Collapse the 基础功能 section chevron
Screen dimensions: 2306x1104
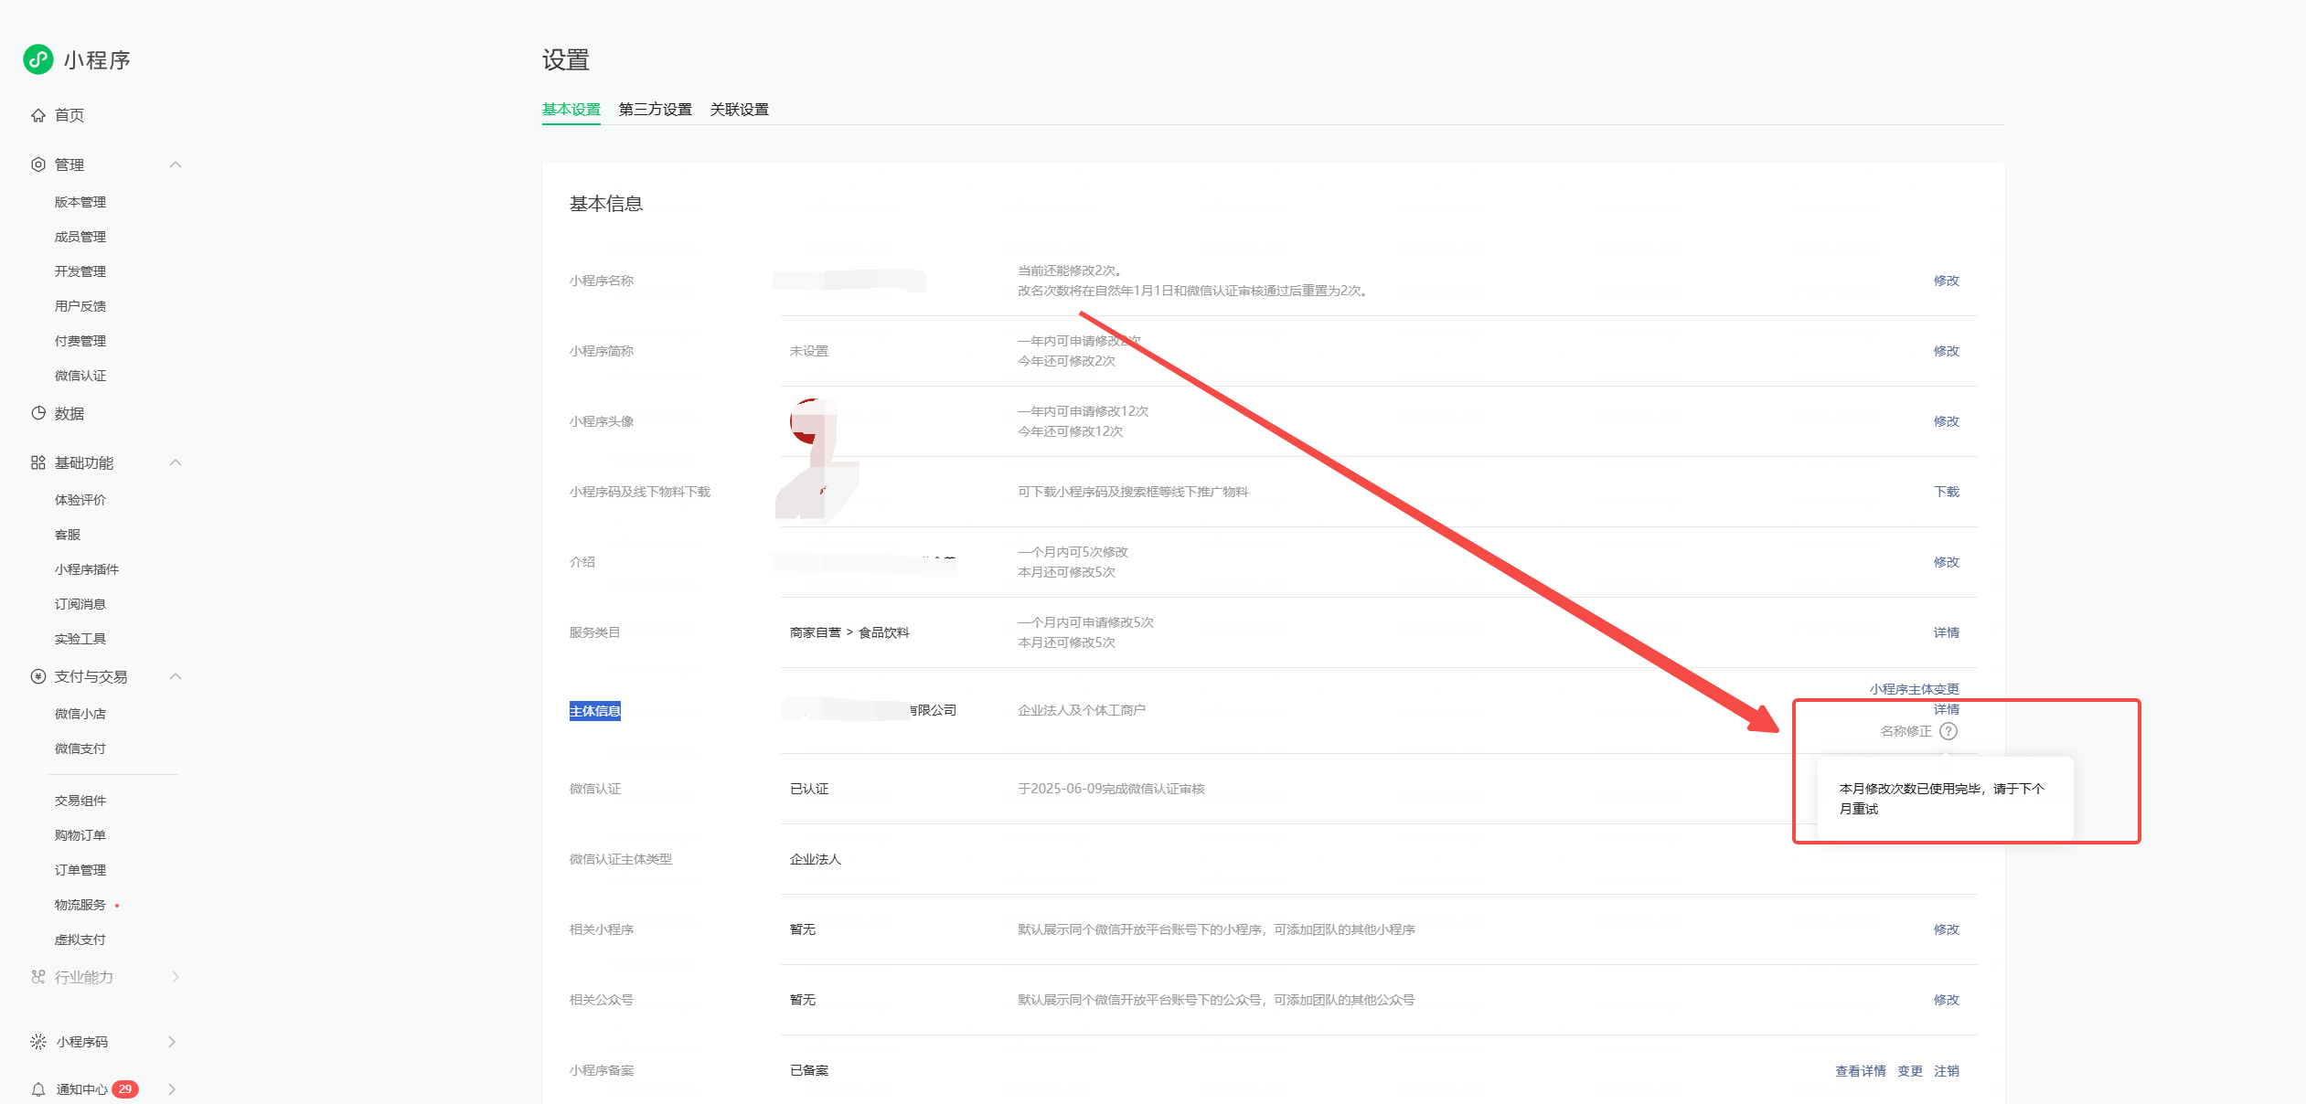click(x=176, y=462)
